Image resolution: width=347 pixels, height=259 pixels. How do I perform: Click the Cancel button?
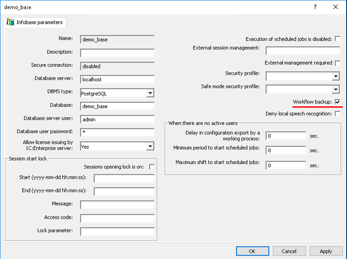pyautogui.click(x=289, y=251)
